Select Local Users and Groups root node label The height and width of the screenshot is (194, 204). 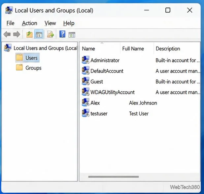(x=46, y=48)
